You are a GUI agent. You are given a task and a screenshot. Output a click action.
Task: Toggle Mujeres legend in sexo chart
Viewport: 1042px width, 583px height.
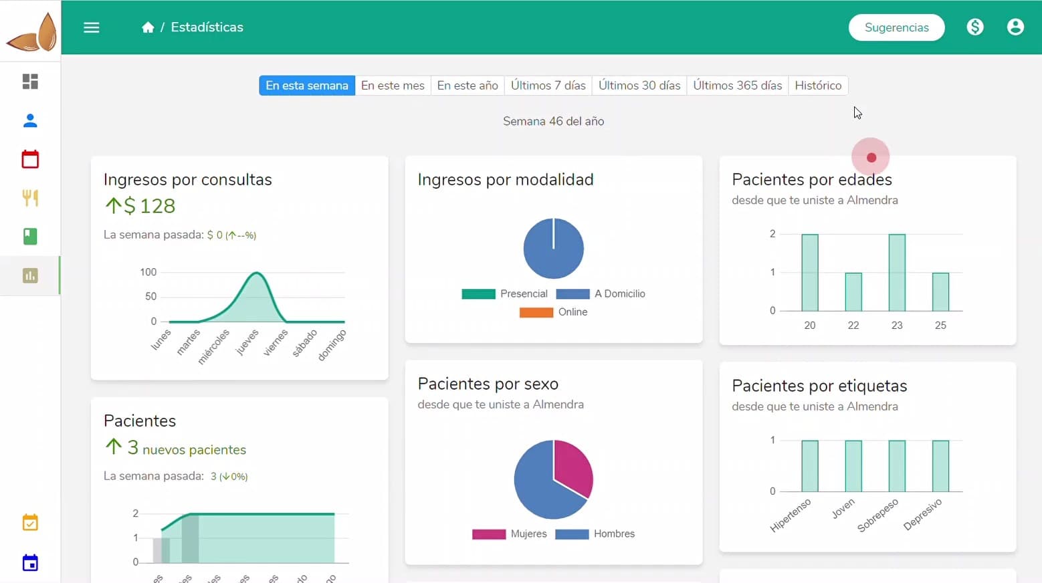pos(510,534)
